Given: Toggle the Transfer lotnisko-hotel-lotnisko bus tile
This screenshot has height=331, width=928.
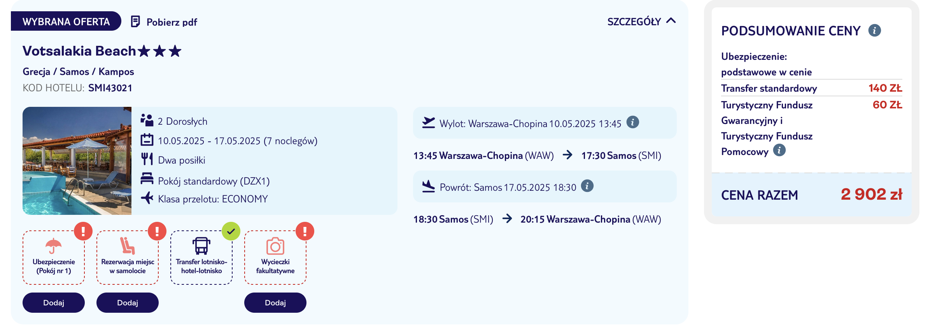Looking at the screenshot, I should pyautogui.click(x=201, y=258).
